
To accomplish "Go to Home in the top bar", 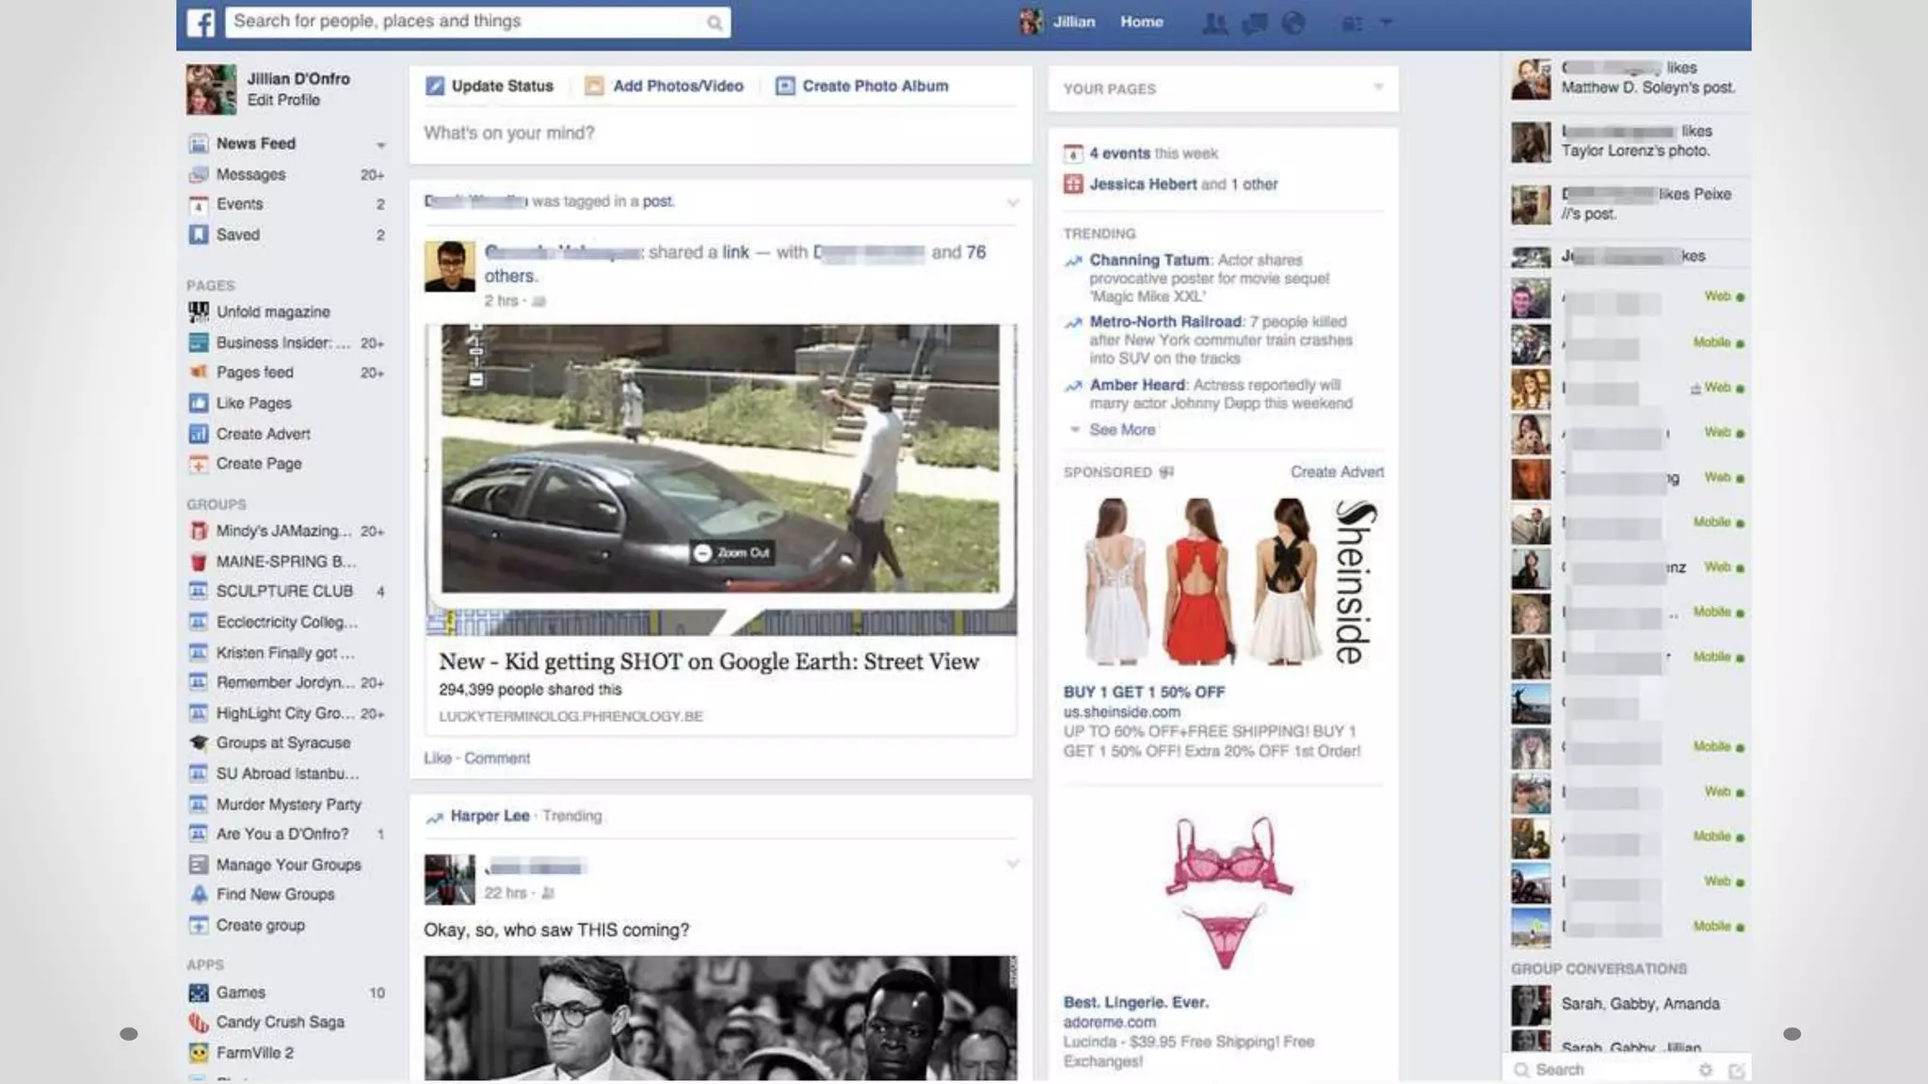I will point(1141,22).
